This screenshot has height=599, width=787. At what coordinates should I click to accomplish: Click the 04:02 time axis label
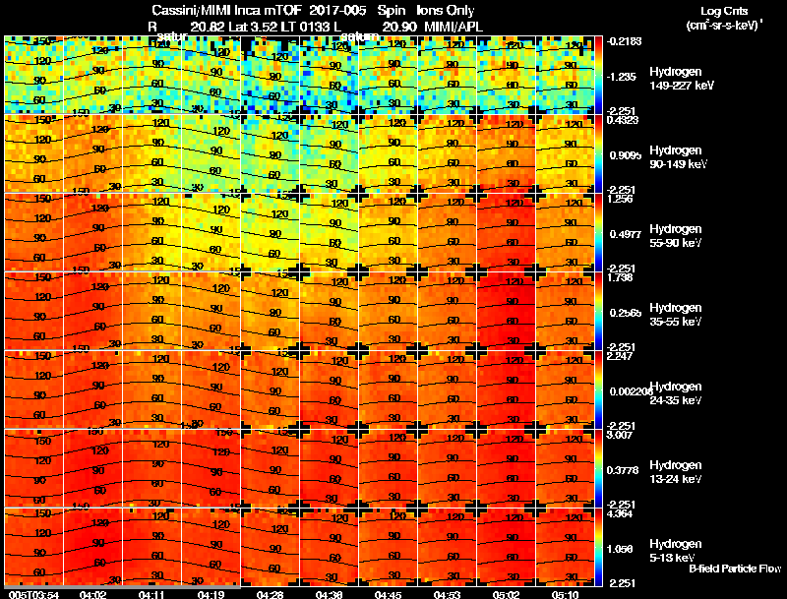pyautogui.click(x=92, y=595)
